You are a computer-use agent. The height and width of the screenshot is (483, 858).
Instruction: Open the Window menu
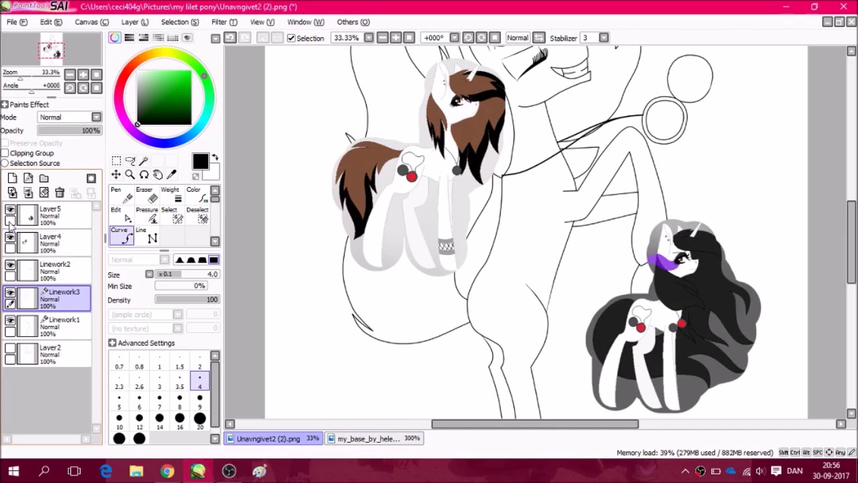coord(306,22)
